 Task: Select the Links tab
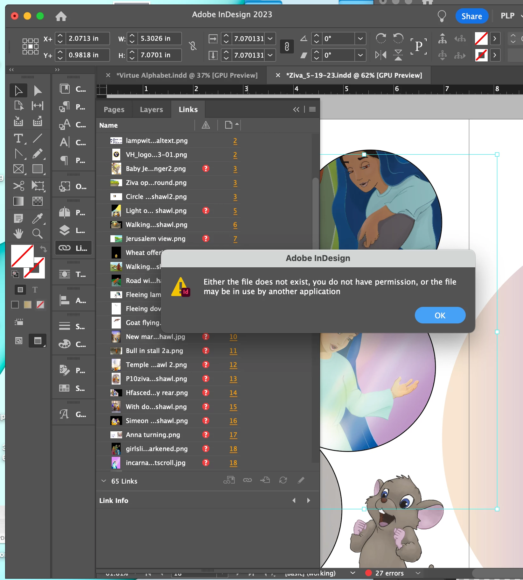click(x=188, y=110)
